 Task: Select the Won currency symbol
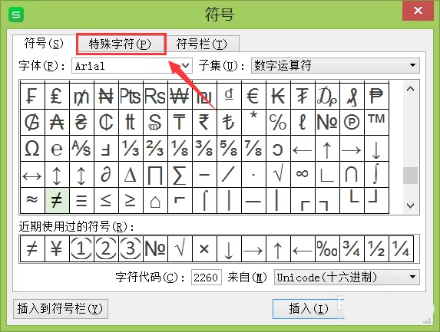pyautogui.click(x=180, y=96)
